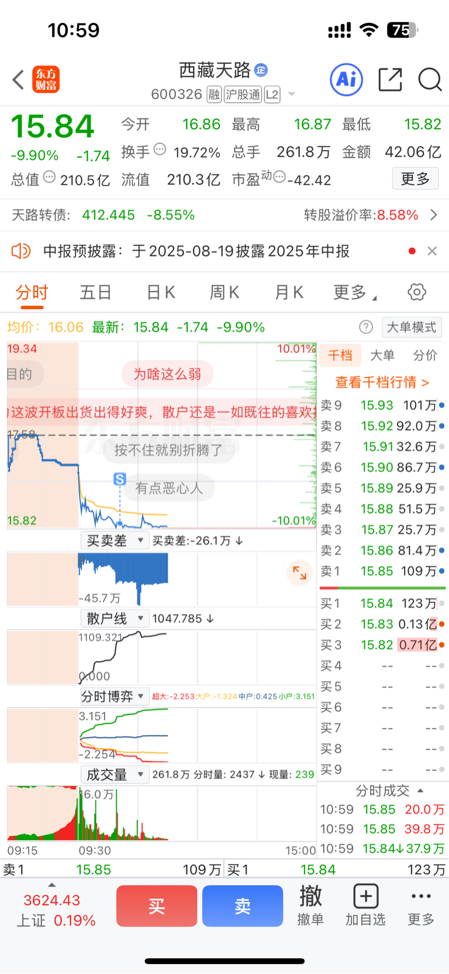Open the 天路转债 convertible bond chevron

[x=434, y=215]
